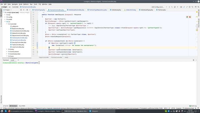Click the PartnerController breadcrumb in editor footer
The width and height of the screenshot is (200, 113).
57,57
